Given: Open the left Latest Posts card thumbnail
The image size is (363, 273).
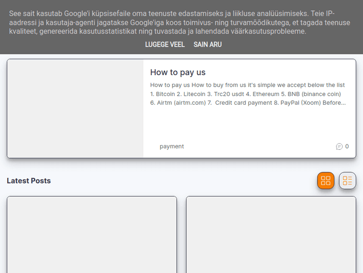Looking at the screenshot, I should click(x=92, y=235).
